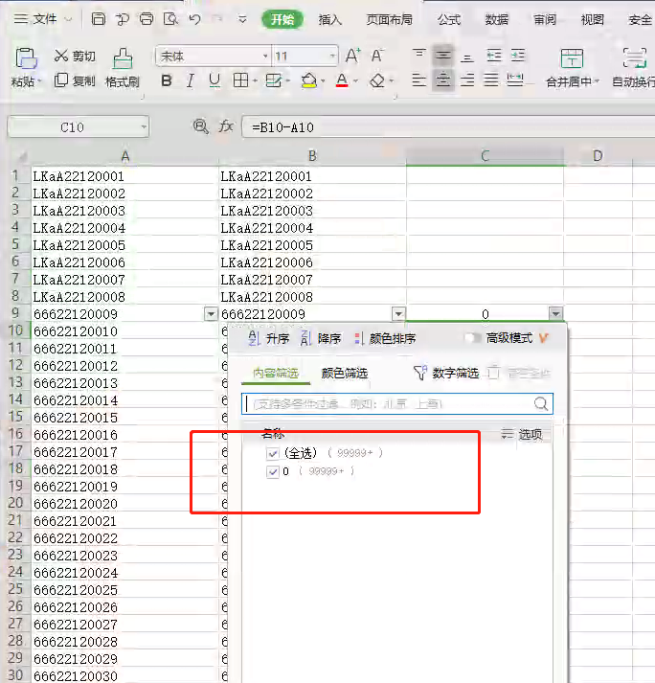Viewport: 655px width, 683px height.
Task: Open print preview icon
Action: (170, 19)
